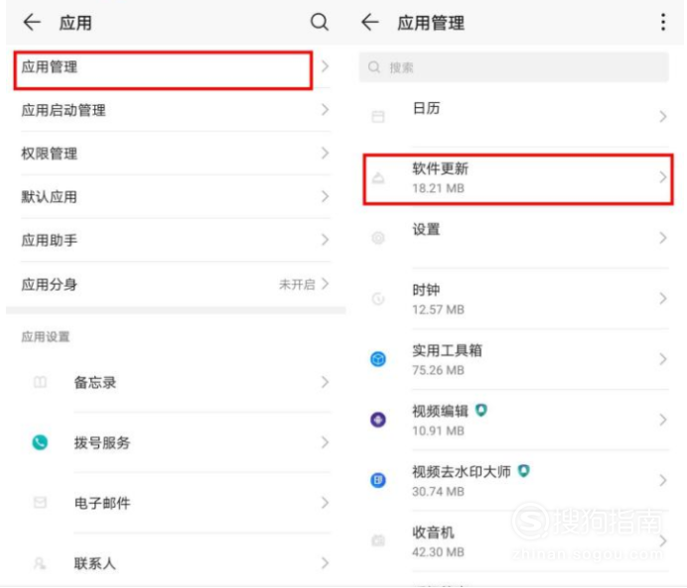The height and width of the screenshot is (588, 687).
Task: Select the 软件更新 app entry
Action: click(x=518, y=178)
